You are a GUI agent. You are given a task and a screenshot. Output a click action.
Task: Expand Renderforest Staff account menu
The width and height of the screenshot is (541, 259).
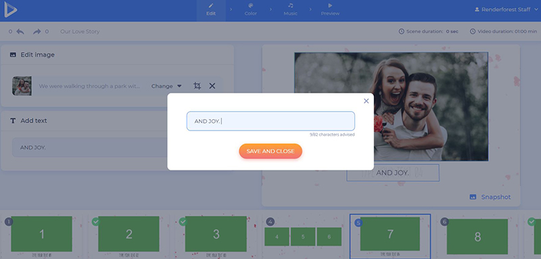pyautogui.click(x=506, y=9)
